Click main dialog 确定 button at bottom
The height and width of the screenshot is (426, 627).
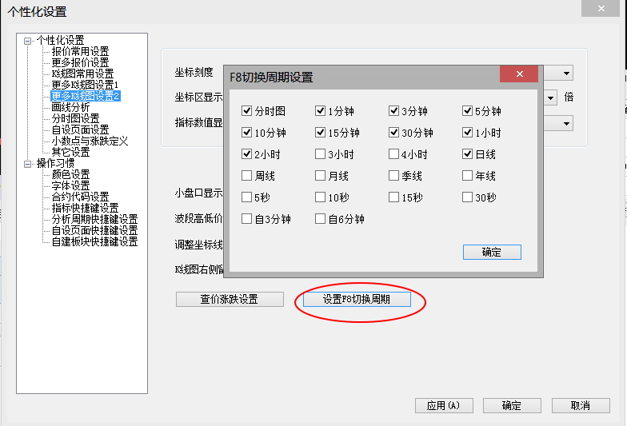[x=512, y=406]
